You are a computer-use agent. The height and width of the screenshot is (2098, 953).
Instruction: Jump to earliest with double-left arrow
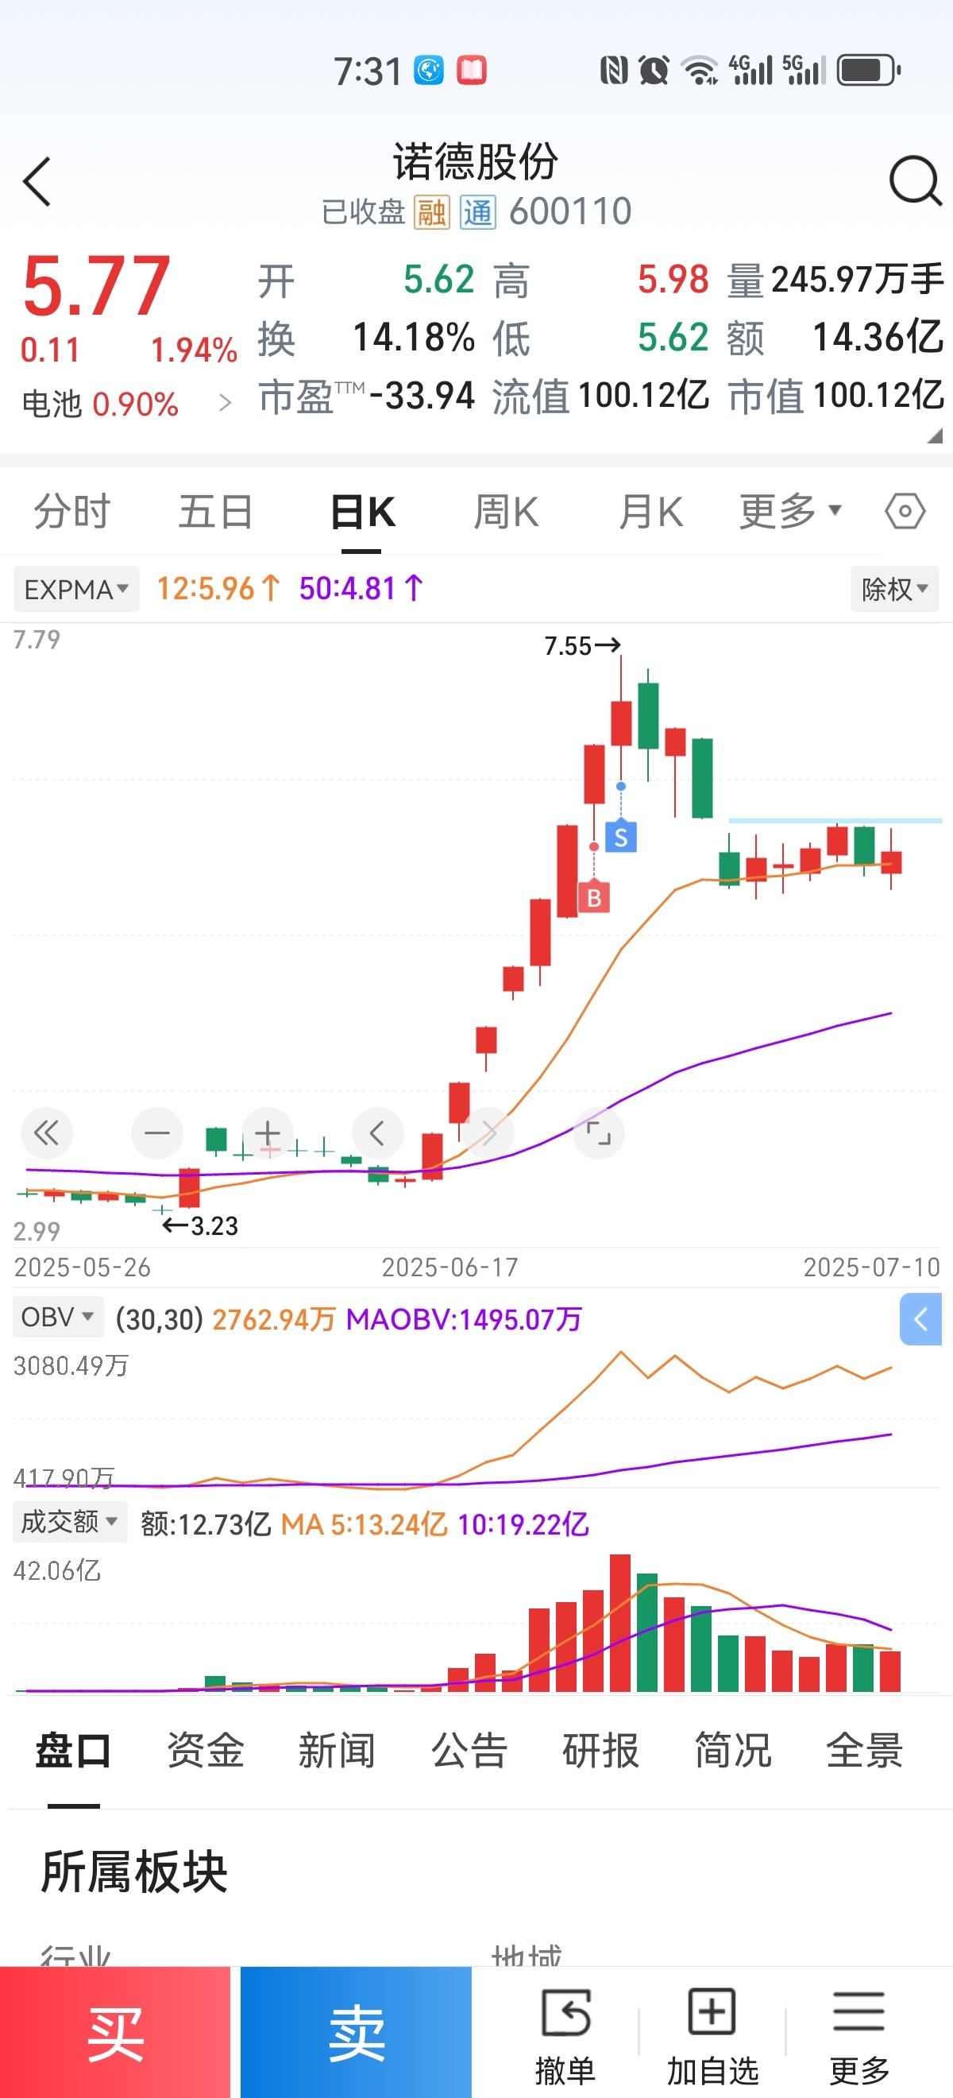tap(46, 1132)
